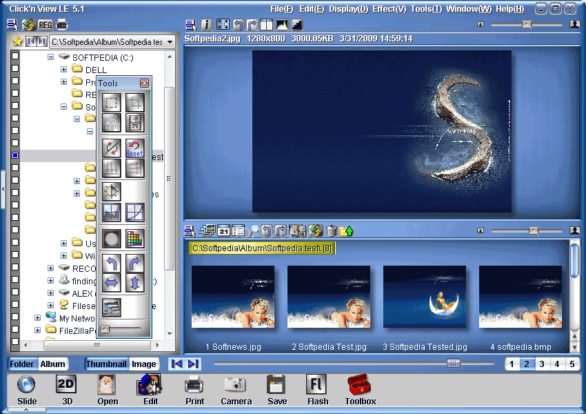Image resolution: width=586 pixels, height=414 pixels.
Task: Tick the checkbox next to SOFTPEDIA (C:)
Action: pos(15,56)
